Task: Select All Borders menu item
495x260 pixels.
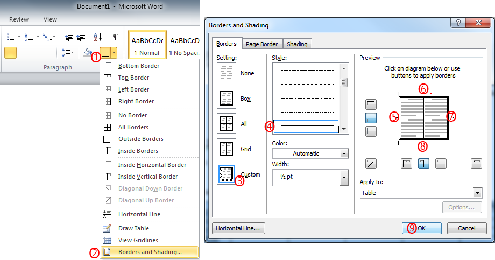Action: pyautogui.click(x=150, y=127)
